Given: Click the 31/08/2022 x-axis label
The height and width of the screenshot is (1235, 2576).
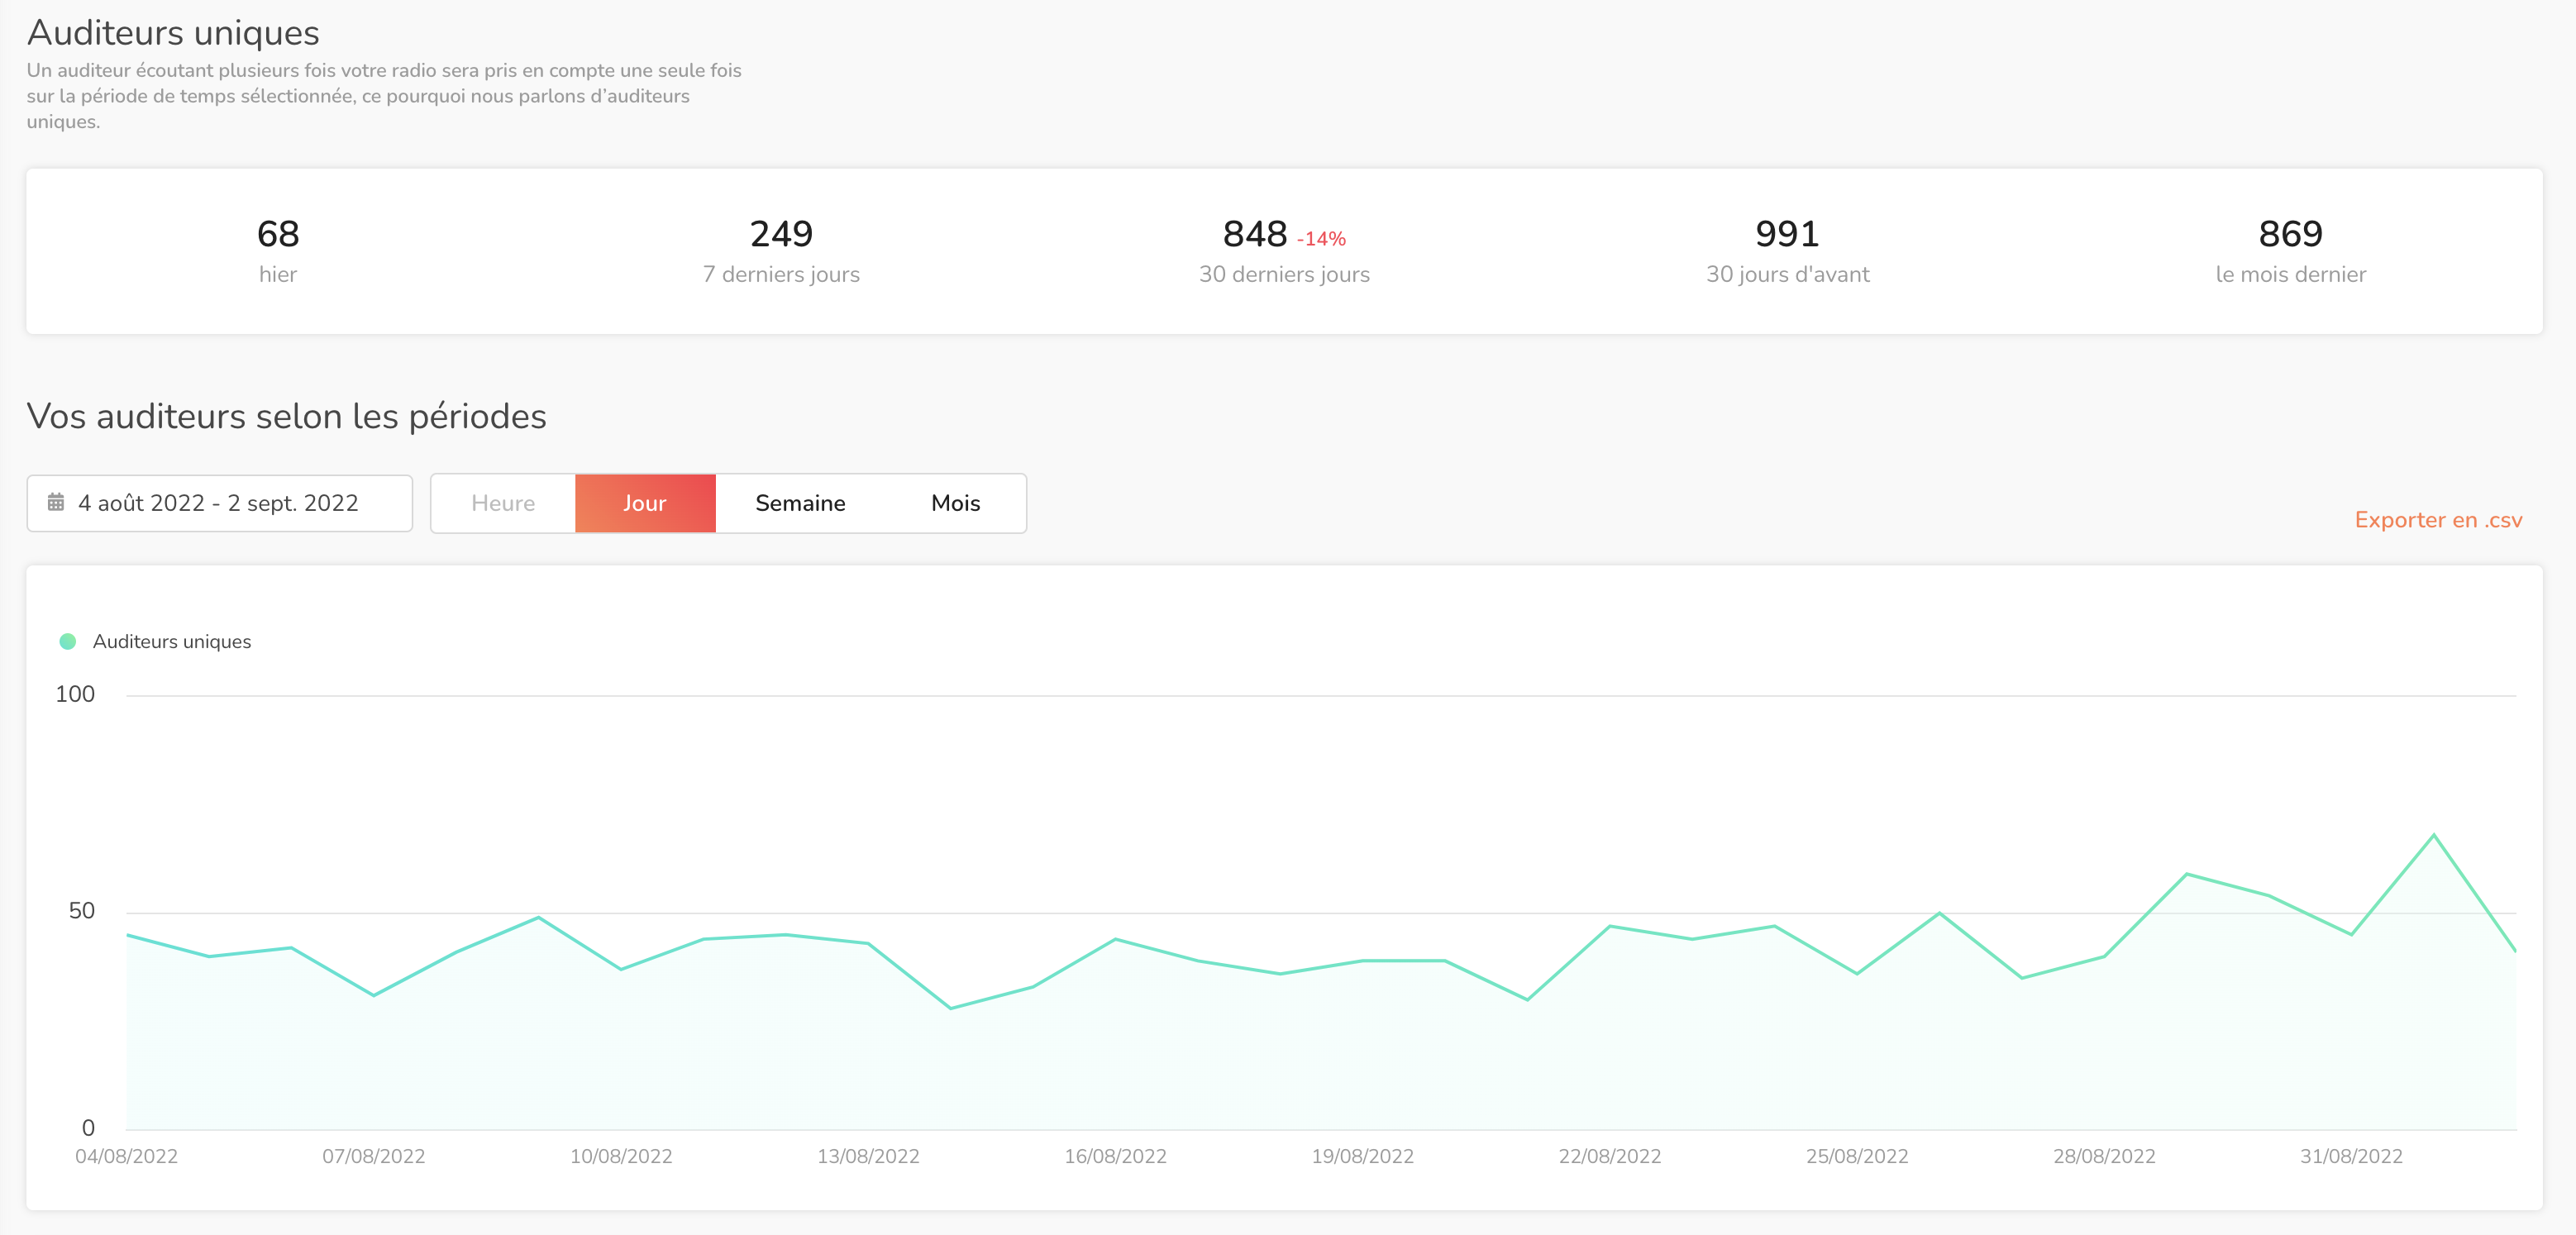Looking at the screenshot, I should click(2351, 1156).
